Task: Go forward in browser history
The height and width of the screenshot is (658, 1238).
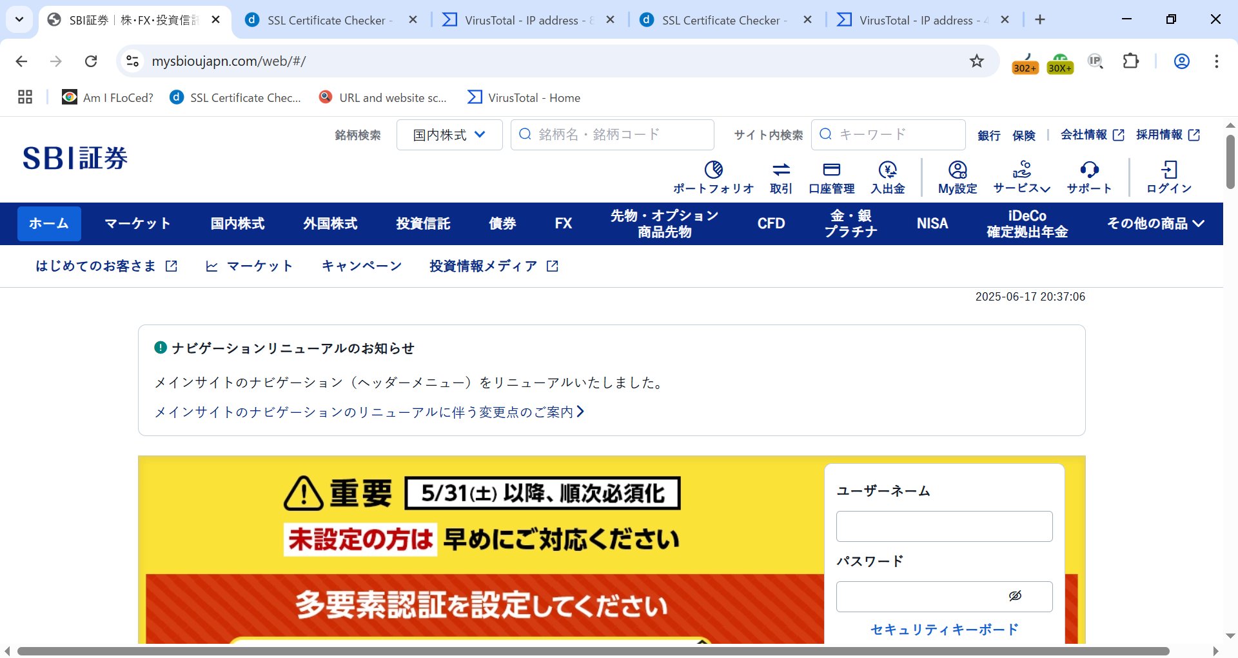Action: (x=56, y=61)
